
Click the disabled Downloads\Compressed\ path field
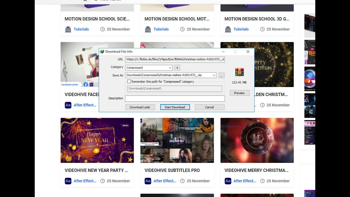point(175,89)
